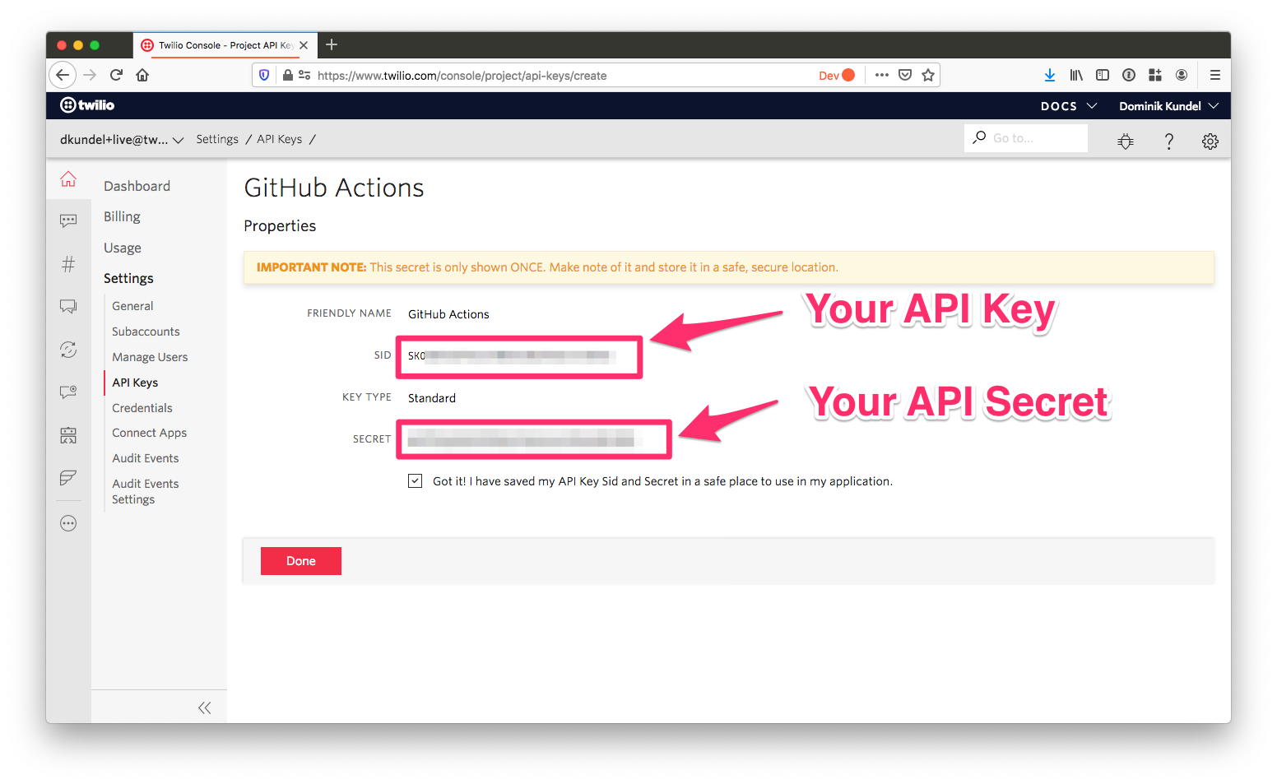Click the blurred SID value starting with SK
The width and height of the screenshot is (1277, 784).
pos(512,356)
